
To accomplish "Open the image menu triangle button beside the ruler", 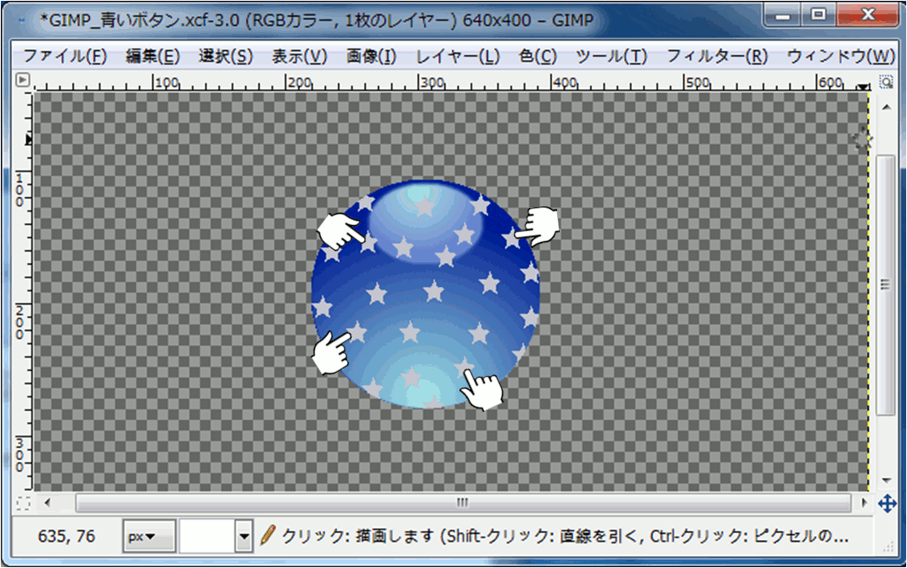I will pyautogui.click(x=23, y=81).
